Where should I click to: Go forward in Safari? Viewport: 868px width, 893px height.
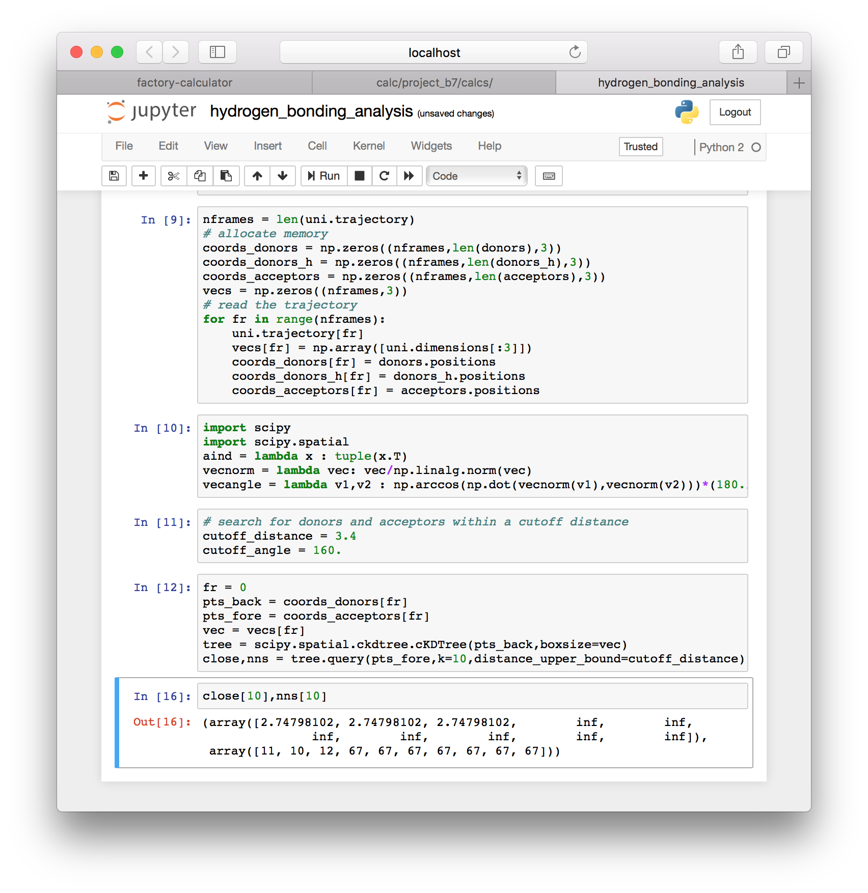coord(176,52)
